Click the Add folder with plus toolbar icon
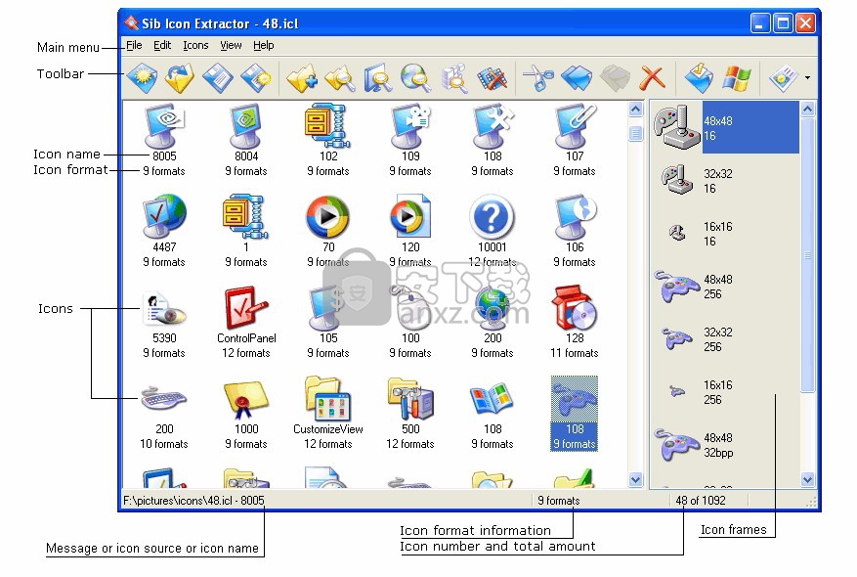The width and height of the screenshot is (857, 577). click(302, 77)
